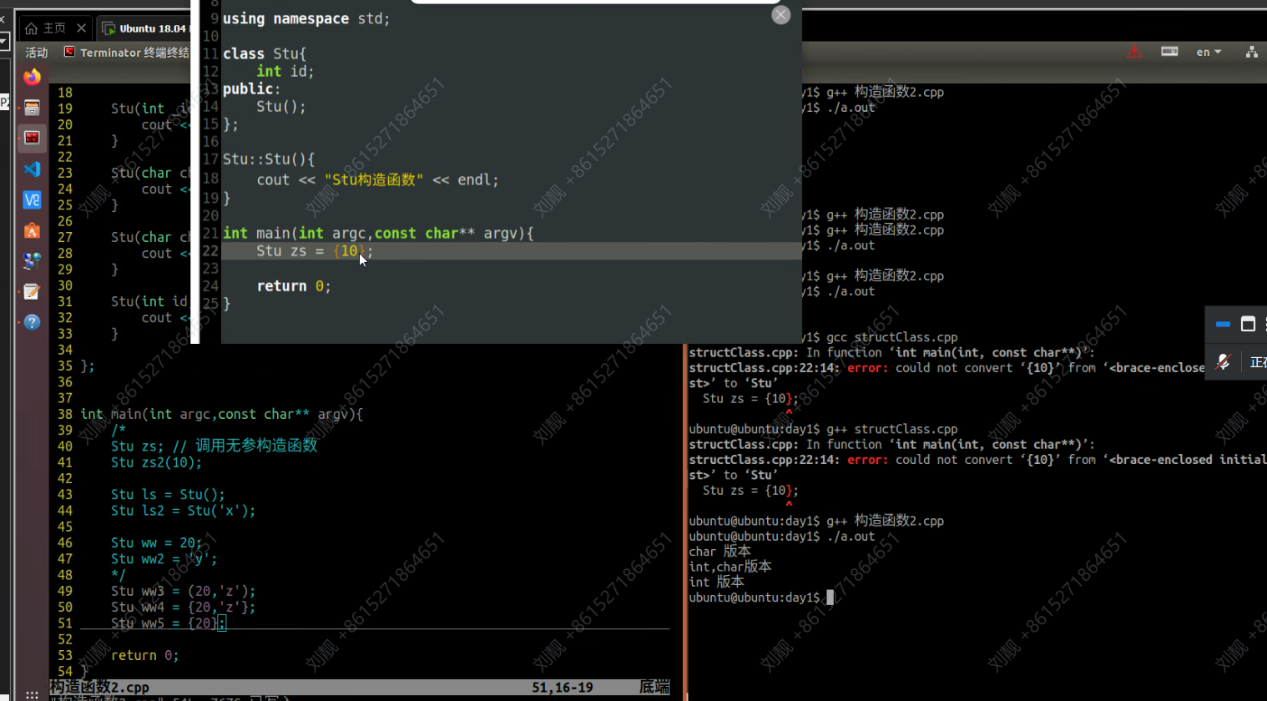Open the Help icon in the dock
1267x701 pixels.
32,322
